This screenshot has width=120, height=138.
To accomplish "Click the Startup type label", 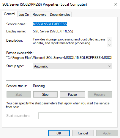I will tap(15, 66).
